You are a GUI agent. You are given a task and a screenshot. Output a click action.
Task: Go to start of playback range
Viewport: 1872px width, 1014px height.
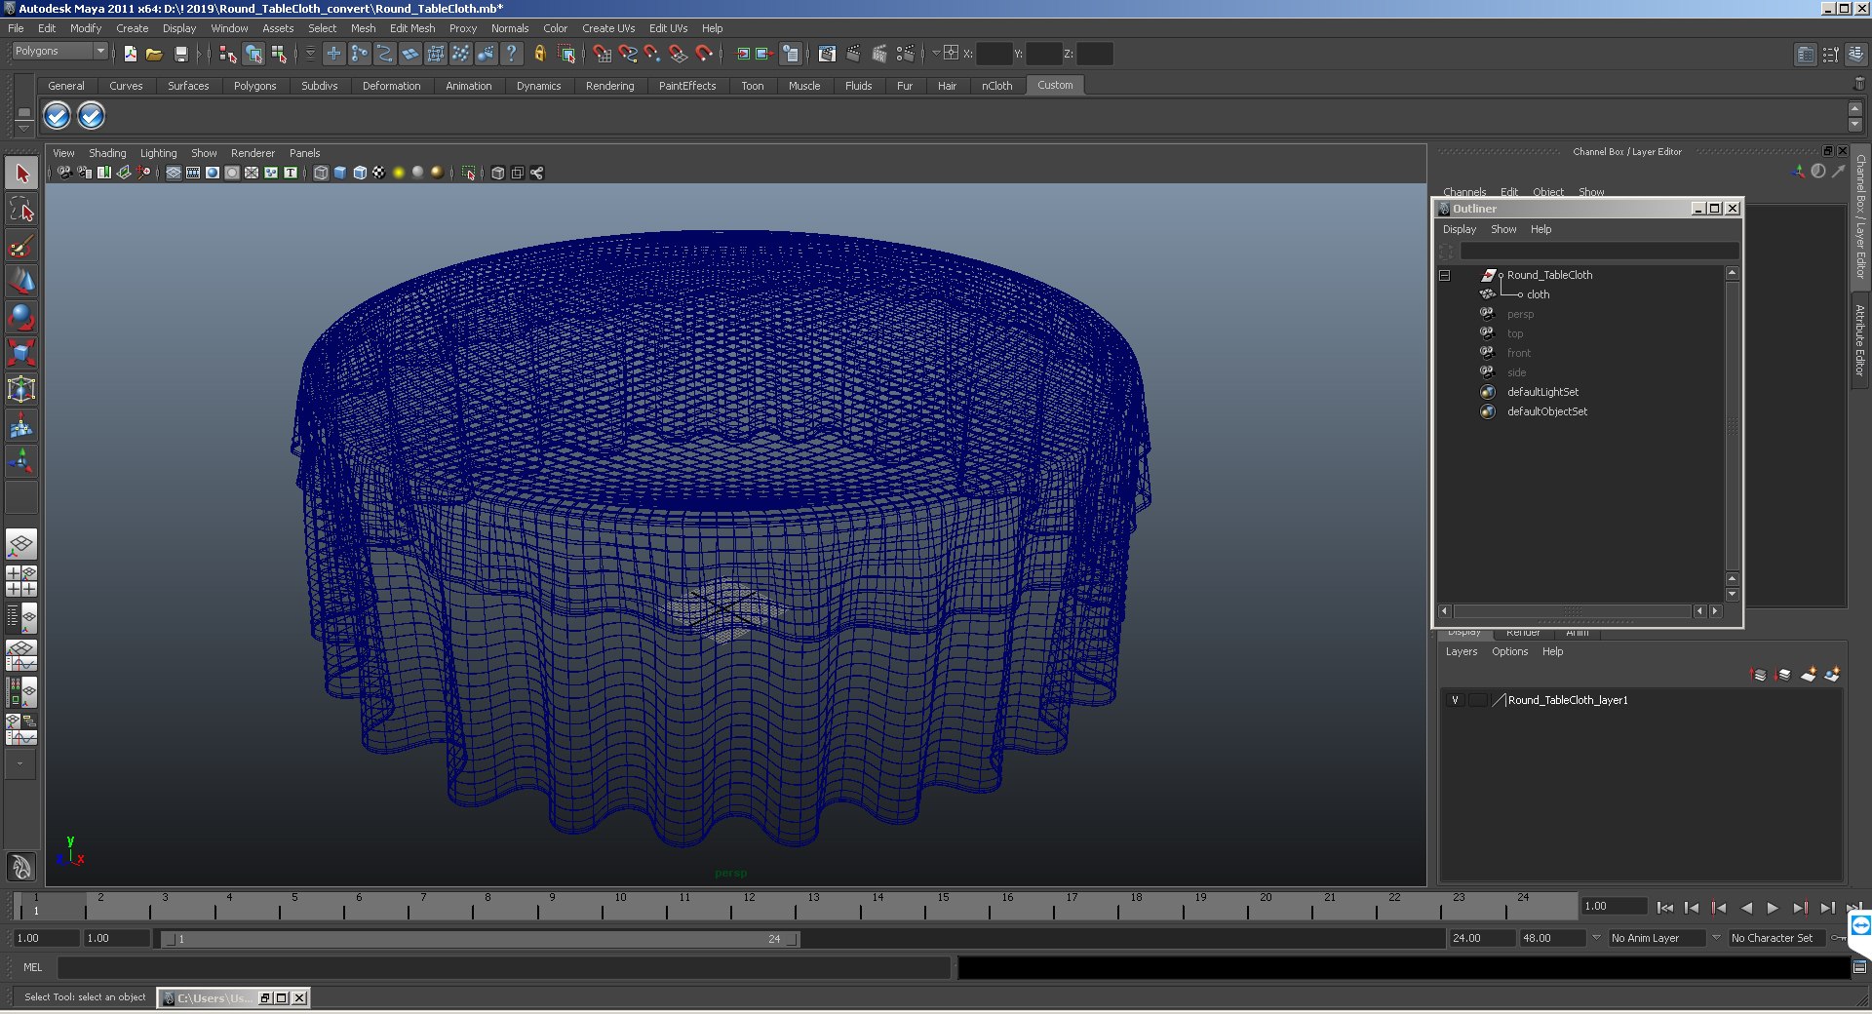coord(1665,908)
